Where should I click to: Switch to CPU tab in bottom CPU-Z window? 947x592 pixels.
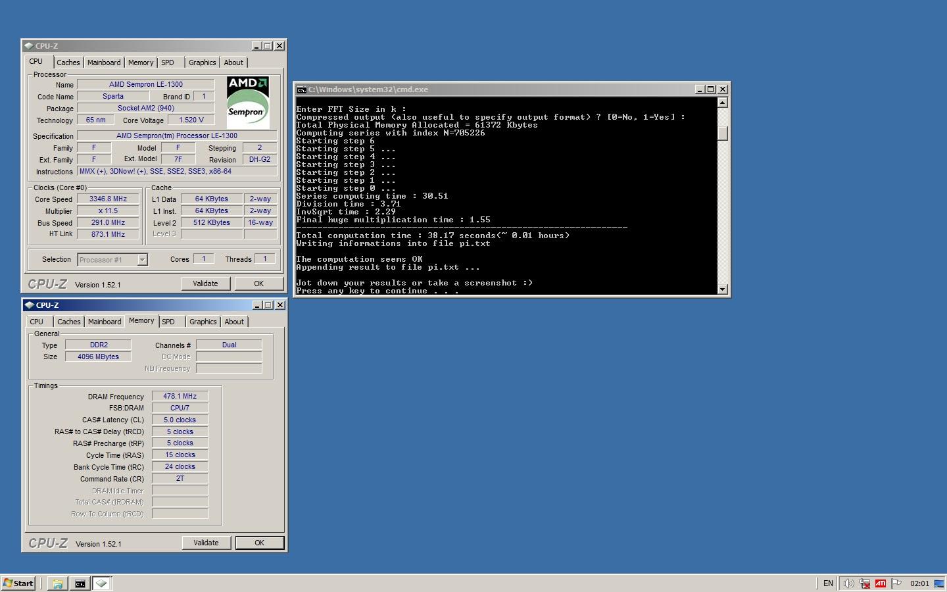pos(37,322)
